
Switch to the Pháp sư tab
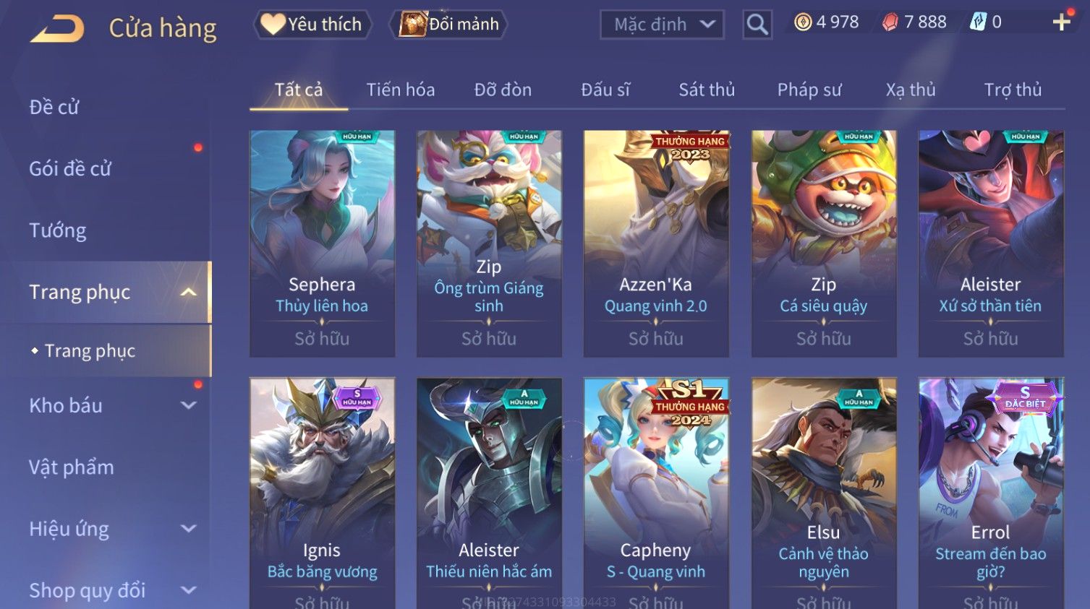809,90
